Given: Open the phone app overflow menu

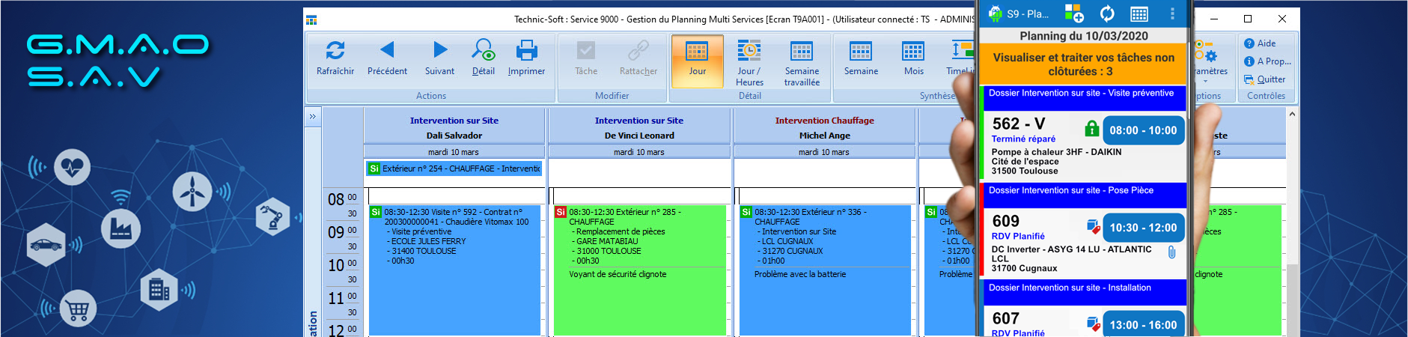Looking at the screenshot, I should (x=1172, y=13).
